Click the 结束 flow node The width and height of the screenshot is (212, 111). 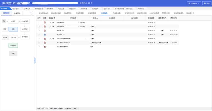(x=13, y=54)
